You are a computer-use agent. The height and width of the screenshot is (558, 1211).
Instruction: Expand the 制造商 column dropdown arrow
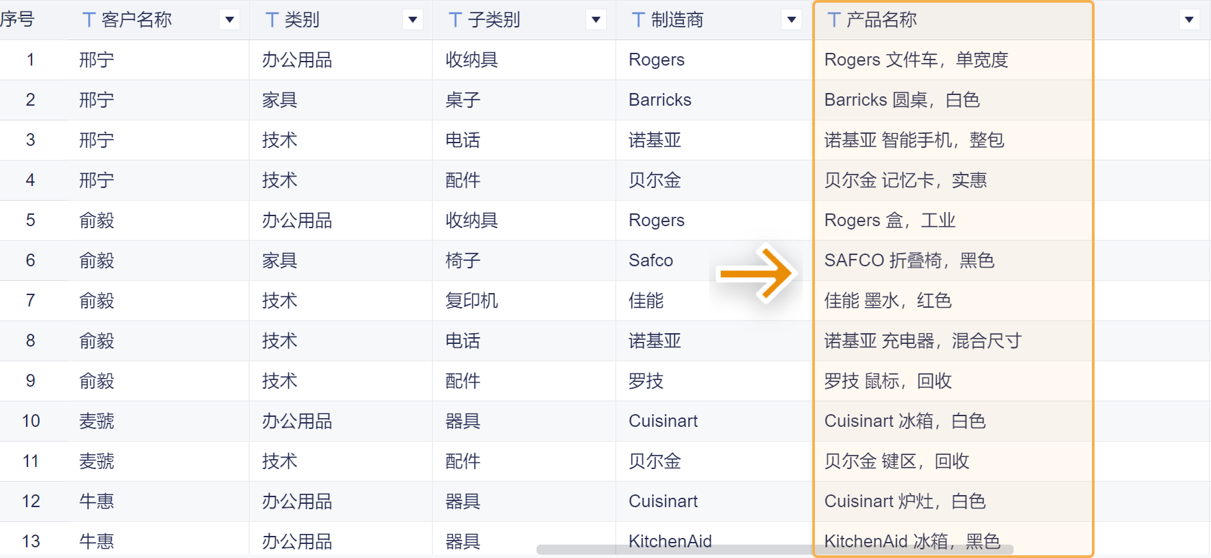[791, 20]
